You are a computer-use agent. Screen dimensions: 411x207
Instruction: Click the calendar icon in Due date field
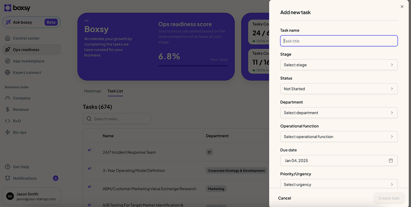click(x=391, y=160)
